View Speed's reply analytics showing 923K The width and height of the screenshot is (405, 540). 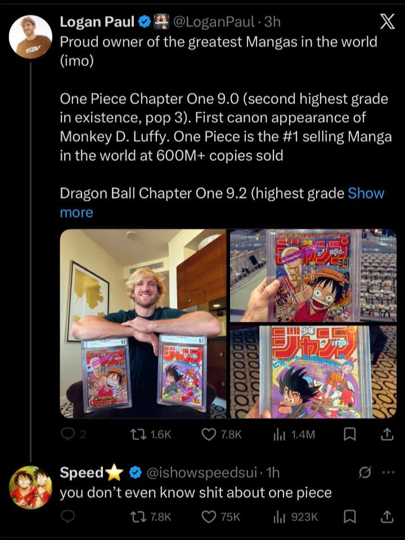[x=280, y=516]
